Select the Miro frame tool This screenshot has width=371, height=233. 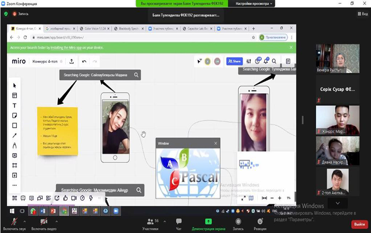click(x=14, y=165)
